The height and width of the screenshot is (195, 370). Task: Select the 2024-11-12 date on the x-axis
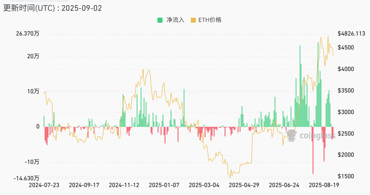point(124,185)
